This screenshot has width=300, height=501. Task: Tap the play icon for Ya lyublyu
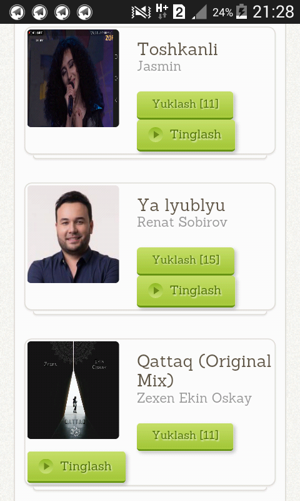[156, 291]
